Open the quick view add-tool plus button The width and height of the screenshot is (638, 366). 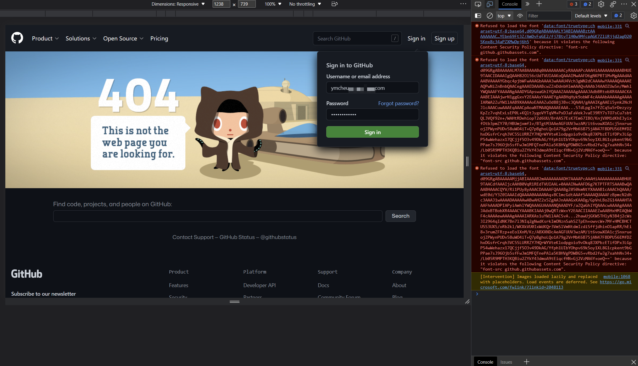tap(527, 362)
